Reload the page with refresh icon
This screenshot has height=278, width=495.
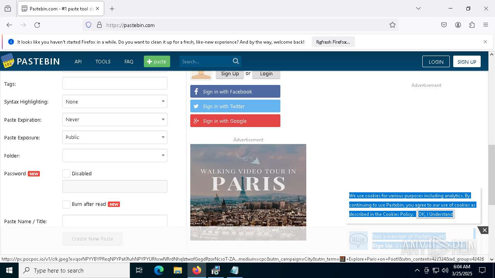coord(37,25)
